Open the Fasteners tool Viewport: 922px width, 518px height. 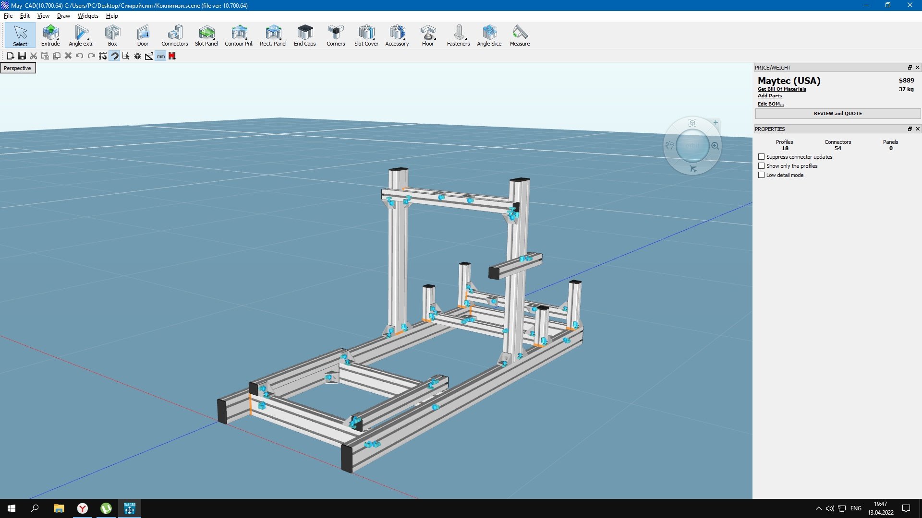click(x=458, y=35)
